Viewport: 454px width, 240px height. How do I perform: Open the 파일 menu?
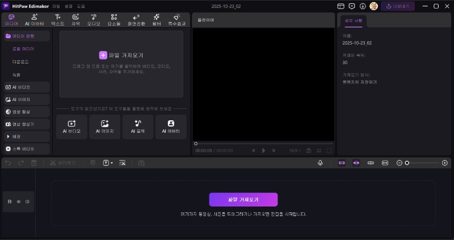[x=56, y=6]
